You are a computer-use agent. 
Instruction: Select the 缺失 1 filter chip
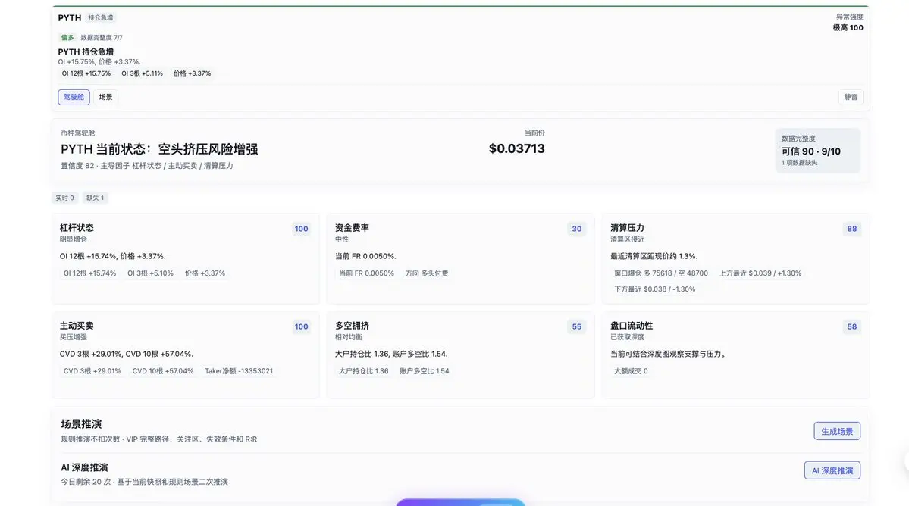(95, 198)
